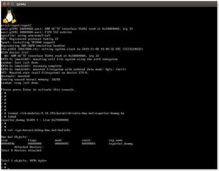
Task: Click 'devtmpfs: mounted' line
Action: pos(15,76)
